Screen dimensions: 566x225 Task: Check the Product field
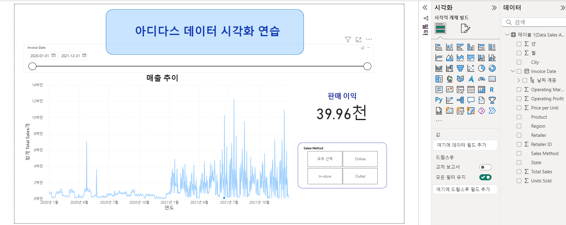519,117
